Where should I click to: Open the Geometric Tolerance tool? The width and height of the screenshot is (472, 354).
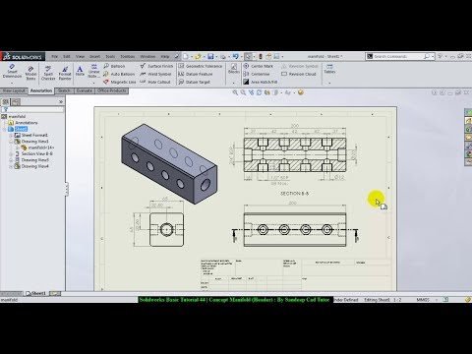coord(201,66)
